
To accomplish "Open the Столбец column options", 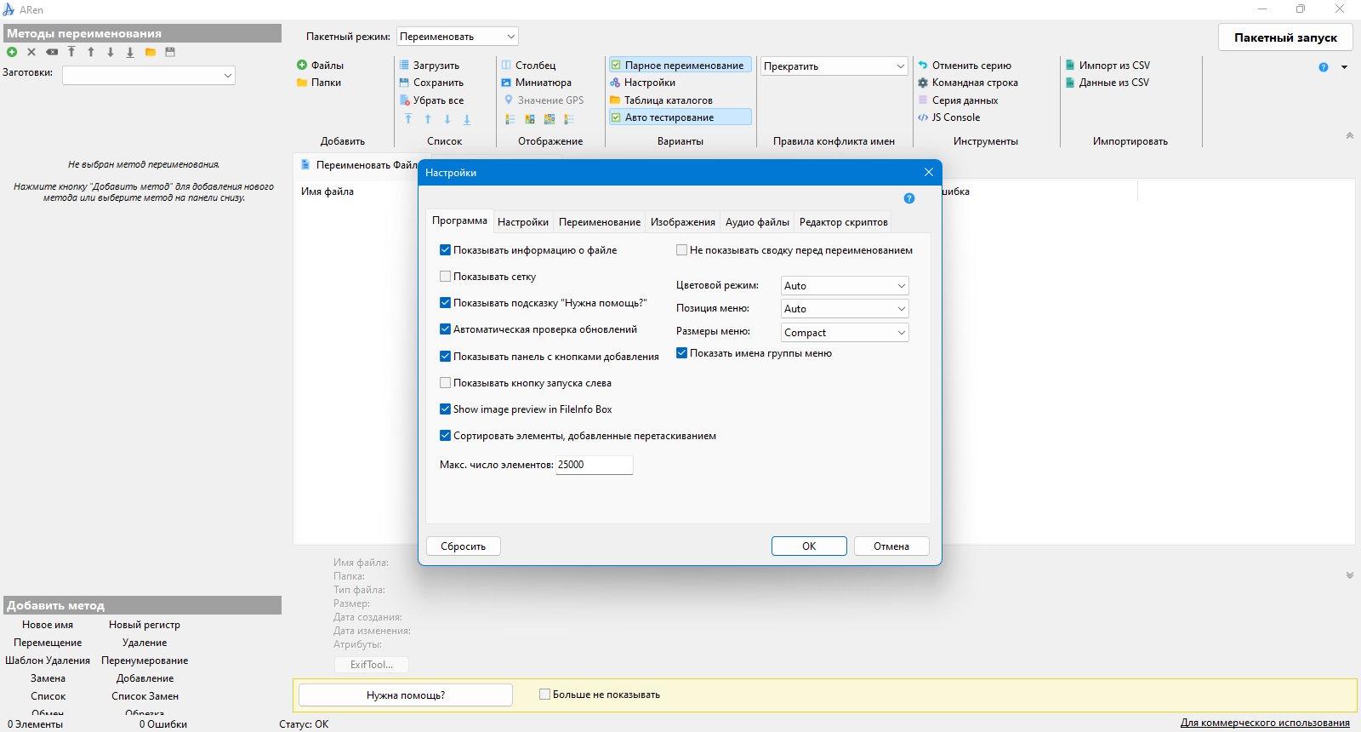I will click(x=528, y=65).
